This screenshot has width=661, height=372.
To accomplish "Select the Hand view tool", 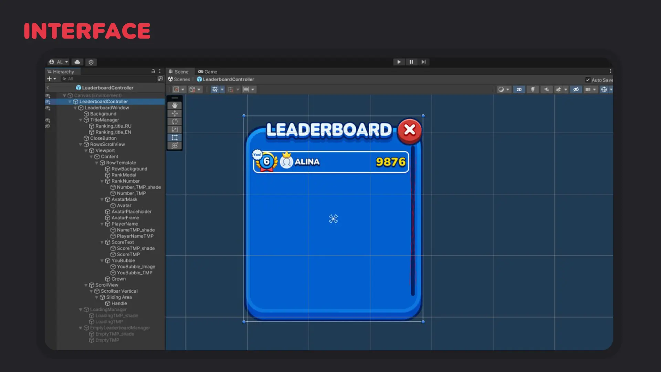I will pos(175,105).
